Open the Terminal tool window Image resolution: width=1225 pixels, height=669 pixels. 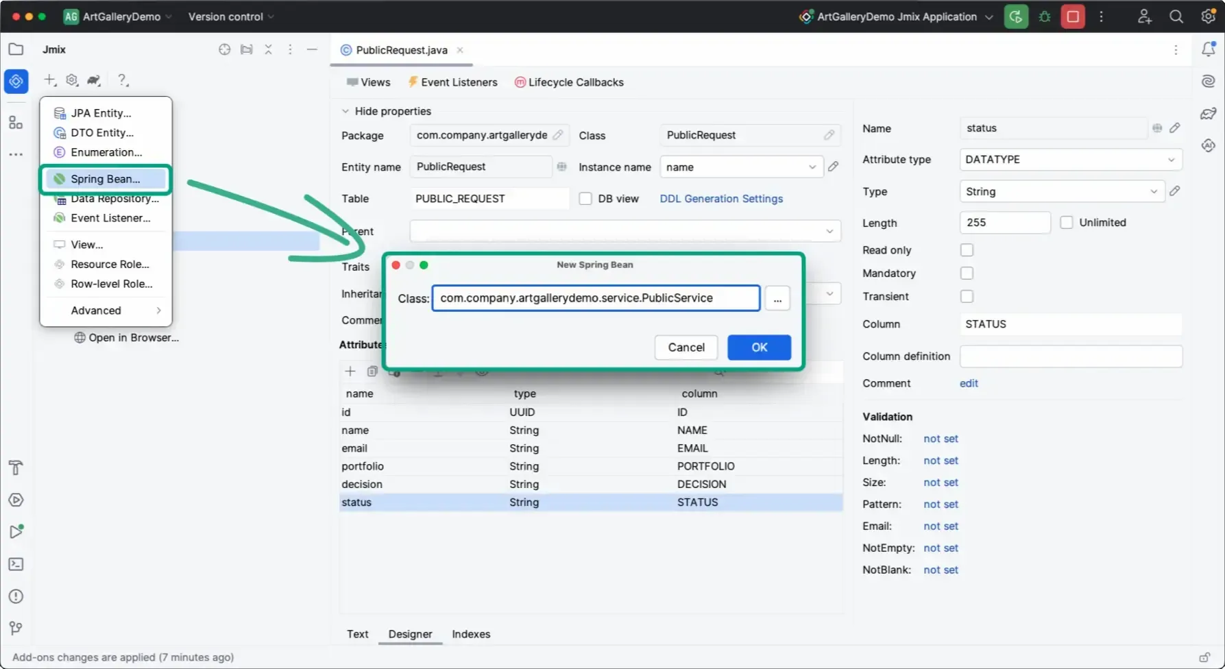point(16,564)
